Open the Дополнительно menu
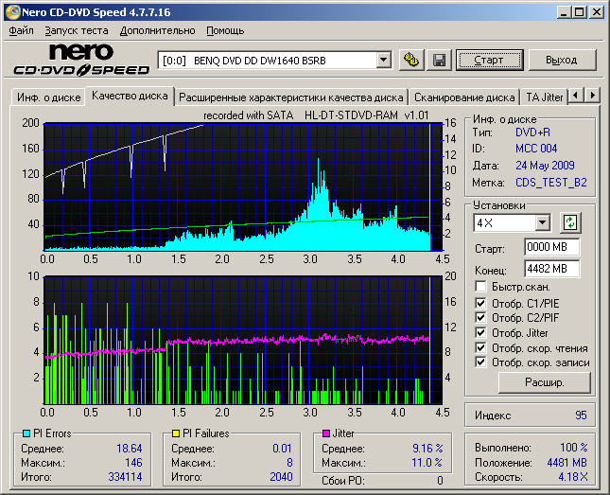The width and height of the screenshot is (610, 495). pyautogui.click(x=158, y=30)
